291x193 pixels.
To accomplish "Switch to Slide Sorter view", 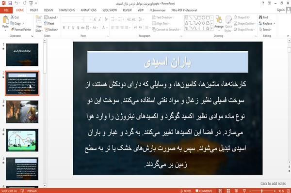I will click(228, 191).
